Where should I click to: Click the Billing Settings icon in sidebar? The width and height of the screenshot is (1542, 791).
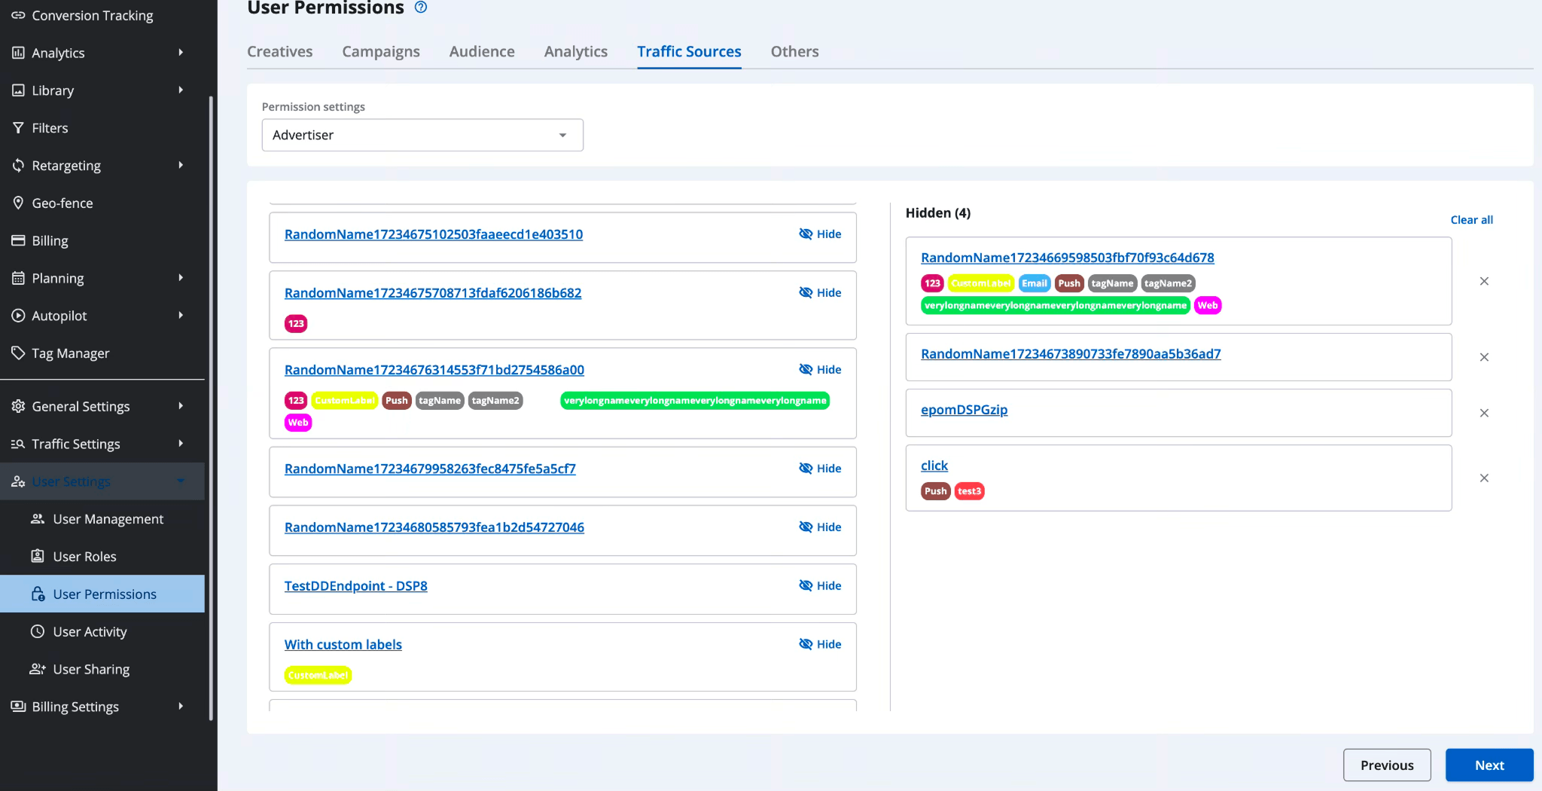[x=18, y=707]
